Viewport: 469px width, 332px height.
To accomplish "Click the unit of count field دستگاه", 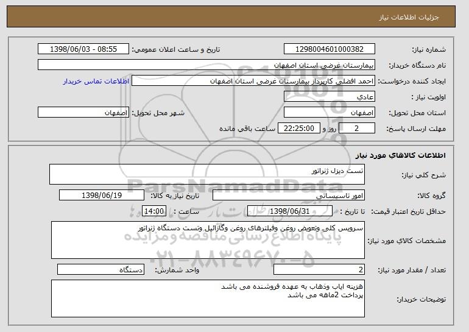I will (100, 269).
